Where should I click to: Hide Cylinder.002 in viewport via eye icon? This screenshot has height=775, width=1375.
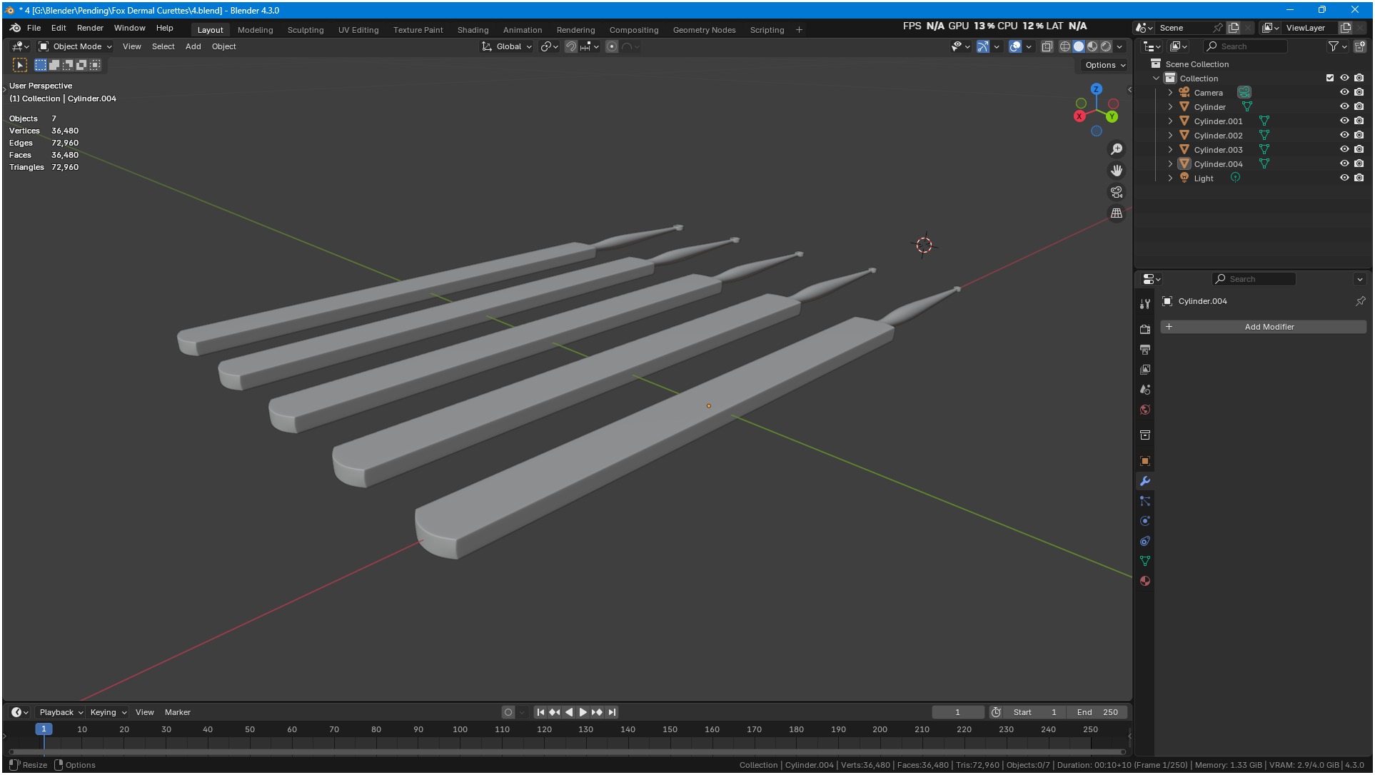(1344, 135)
